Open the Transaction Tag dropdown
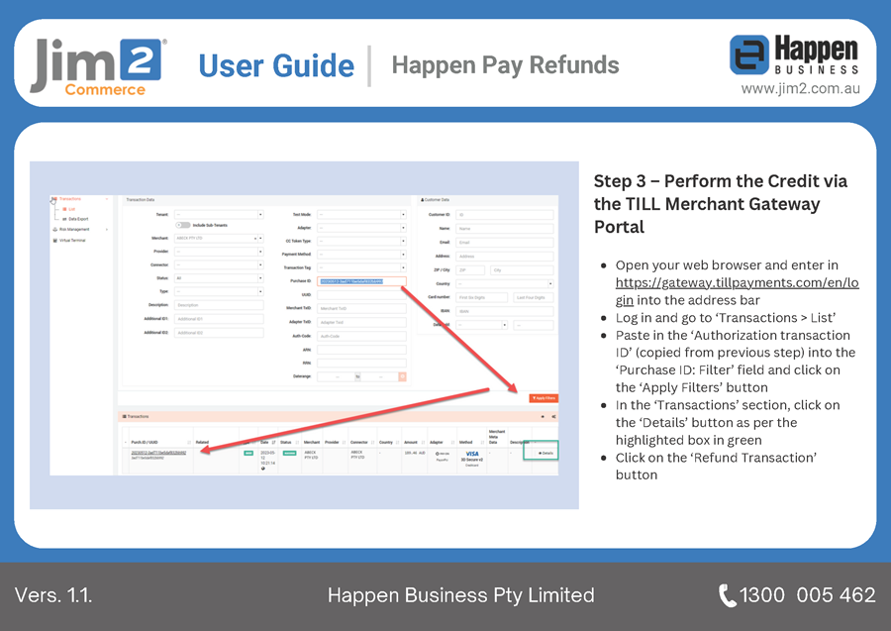The height and width of the screenshot is (631, 891). [361, 267]
